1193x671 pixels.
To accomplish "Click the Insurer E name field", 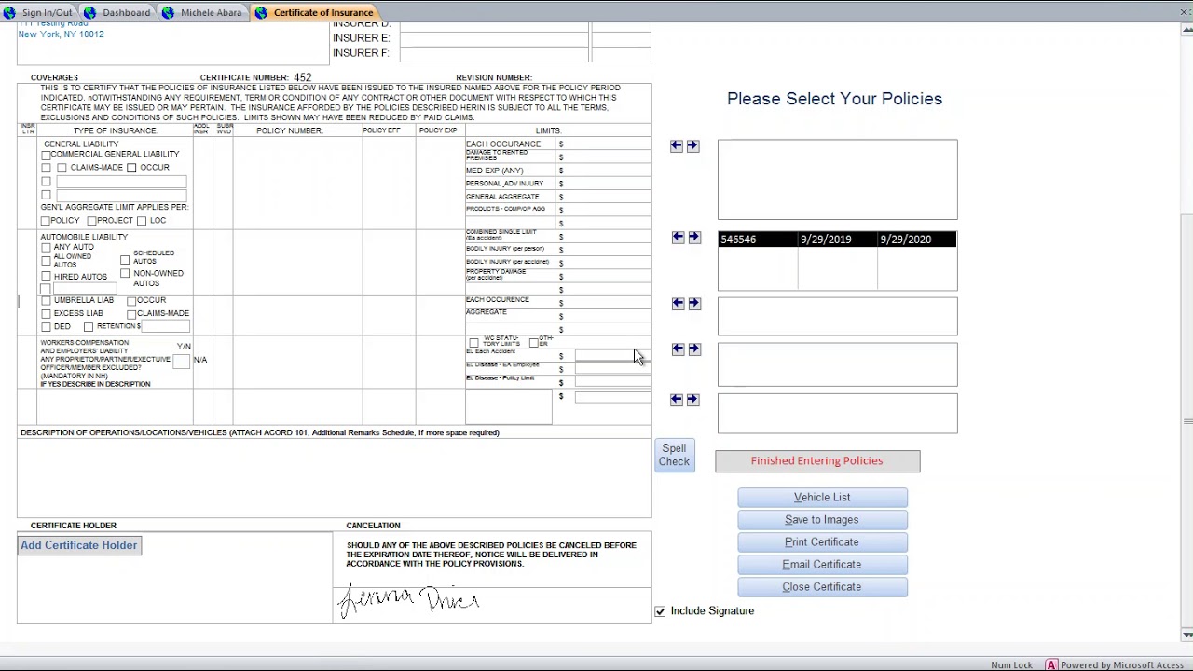I will click(494, 39).
